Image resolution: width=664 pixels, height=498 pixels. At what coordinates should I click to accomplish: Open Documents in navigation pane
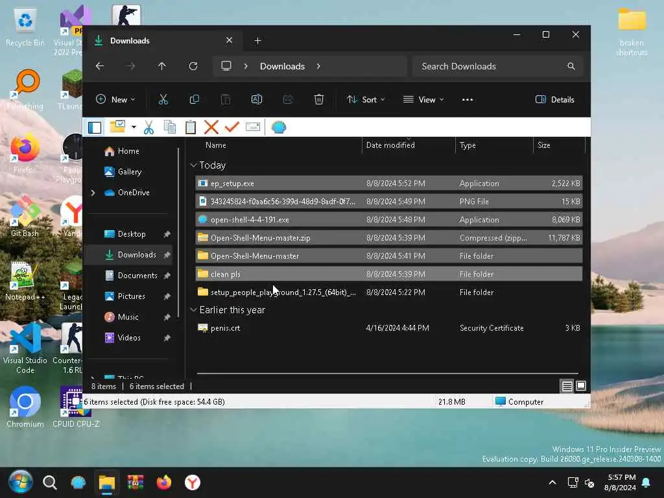(x=137, y=275)
